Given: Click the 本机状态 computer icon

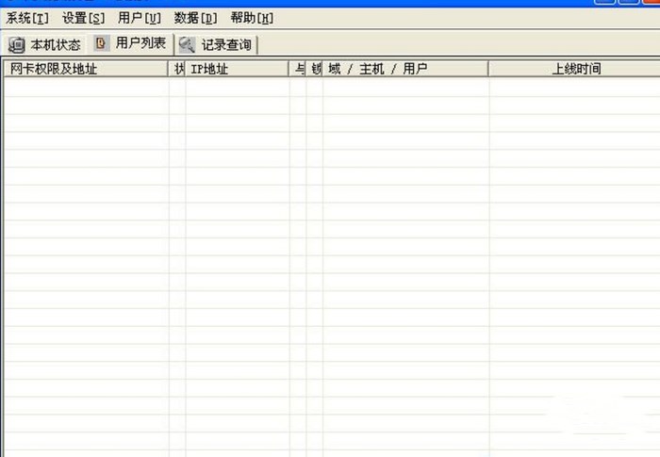Looking at the screenshot, I should tap(17, 44).
